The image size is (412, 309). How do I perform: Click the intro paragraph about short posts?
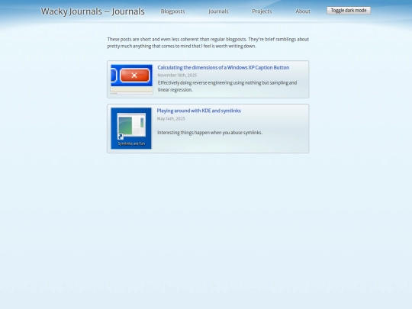point(208,43)
